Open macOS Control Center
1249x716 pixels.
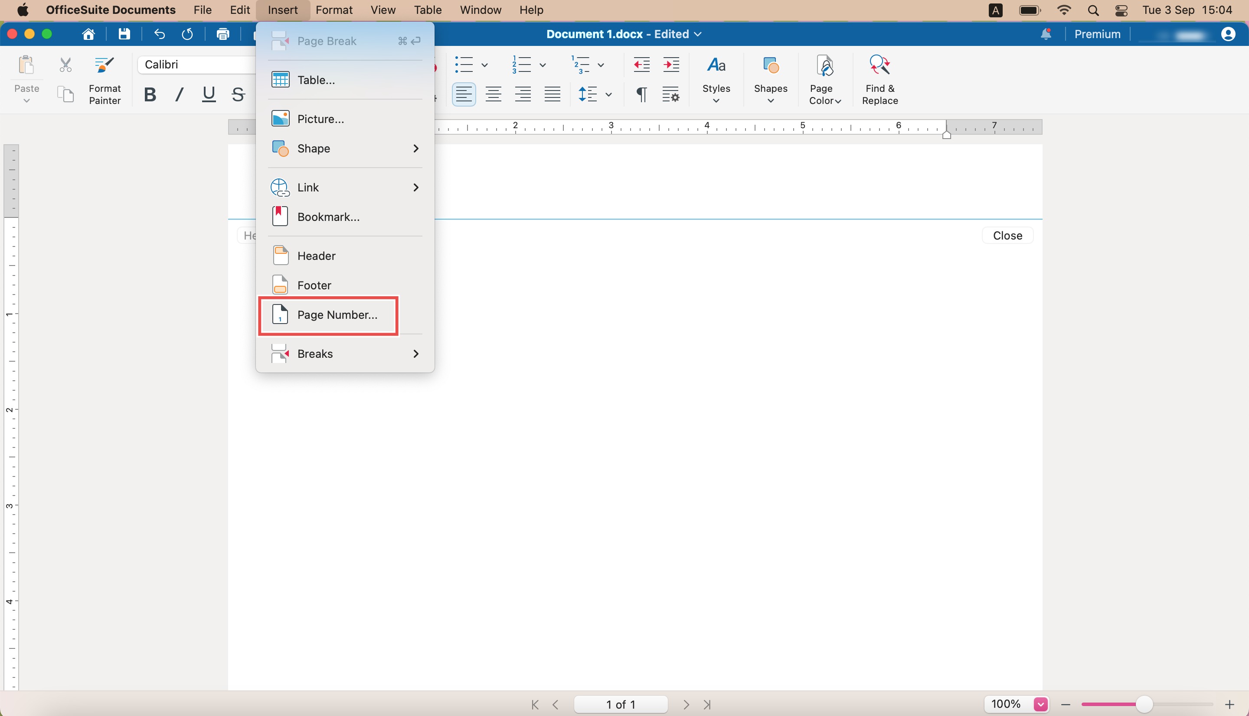click(1121, 10)
